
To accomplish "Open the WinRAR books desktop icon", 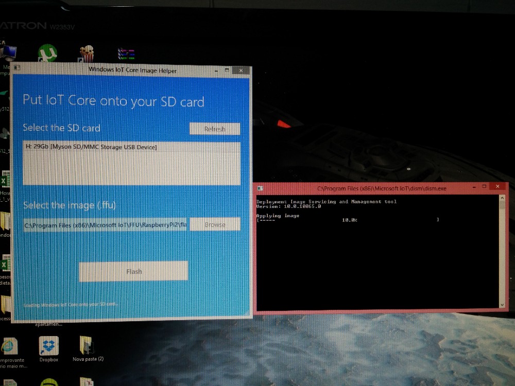I will [x=126, y=54].
